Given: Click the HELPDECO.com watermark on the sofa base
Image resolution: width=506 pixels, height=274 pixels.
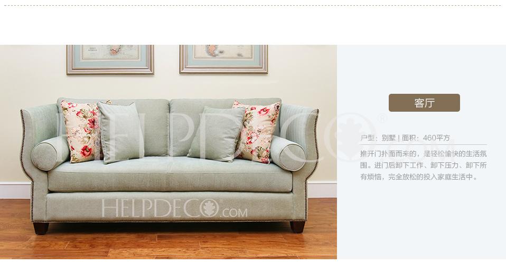Looking at the screenshot, I should [x=175, y=209].
